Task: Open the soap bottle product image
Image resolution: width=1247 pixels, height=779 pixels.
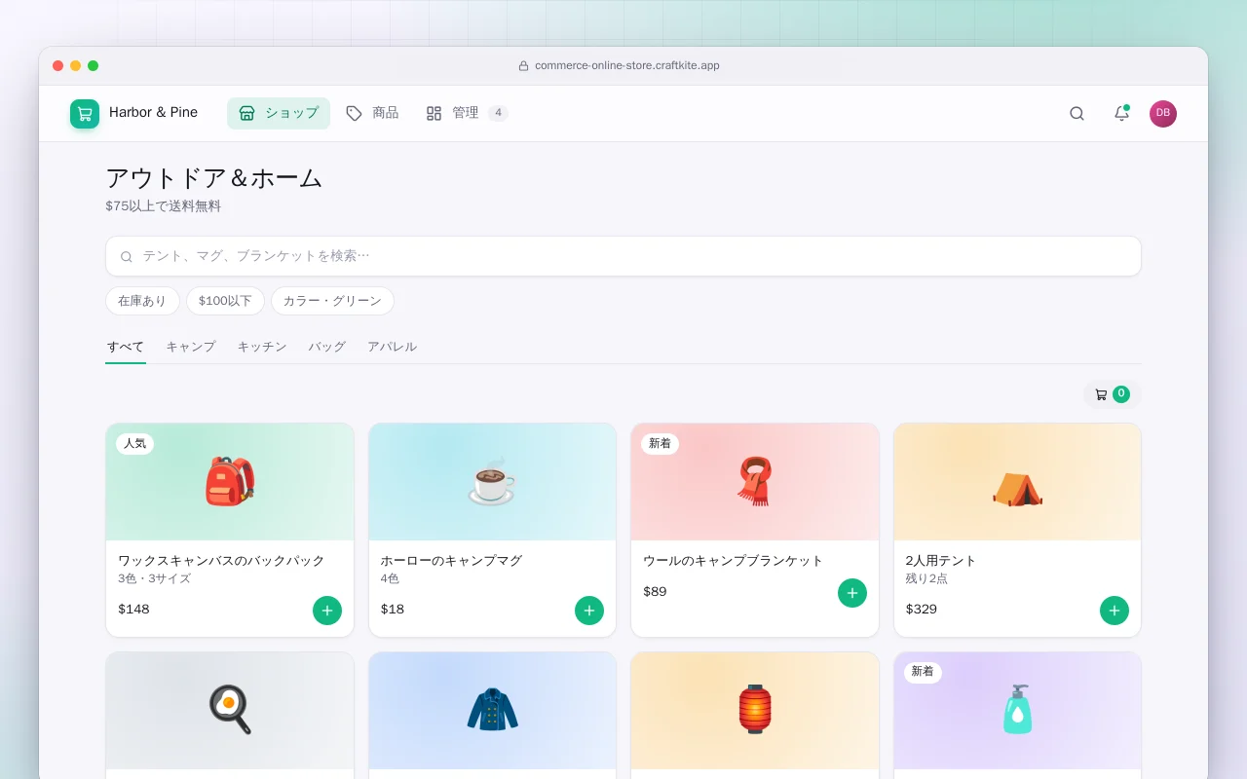Action: pos(1017,711)
